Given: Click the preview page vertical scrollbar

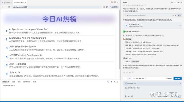Looking at the screenshot, I should 119,40.
